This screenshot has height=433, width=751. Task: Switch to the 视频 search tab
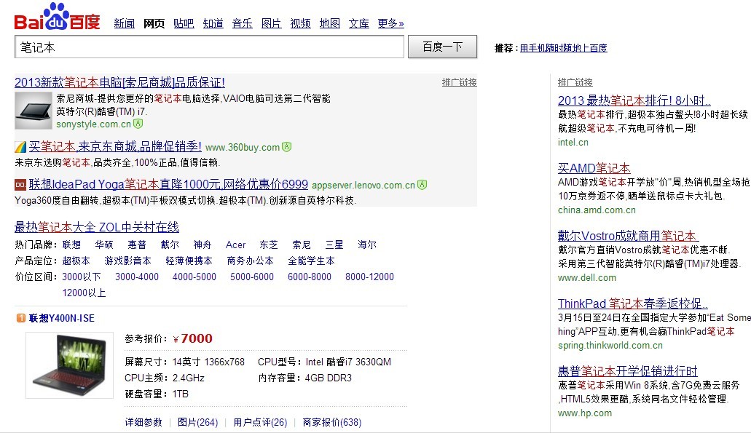(300, 23)
